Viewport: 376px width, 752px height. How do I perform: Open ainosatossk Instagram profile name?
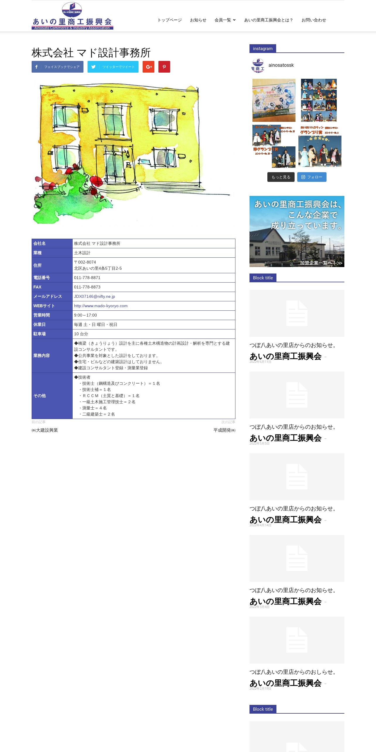point(281,65)
